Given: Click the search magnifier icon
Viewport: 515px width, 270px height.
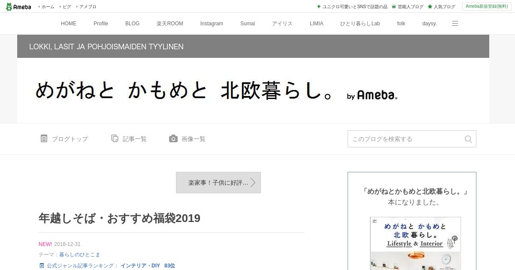Looking at the screenshot, I should [x=468, y=139].
